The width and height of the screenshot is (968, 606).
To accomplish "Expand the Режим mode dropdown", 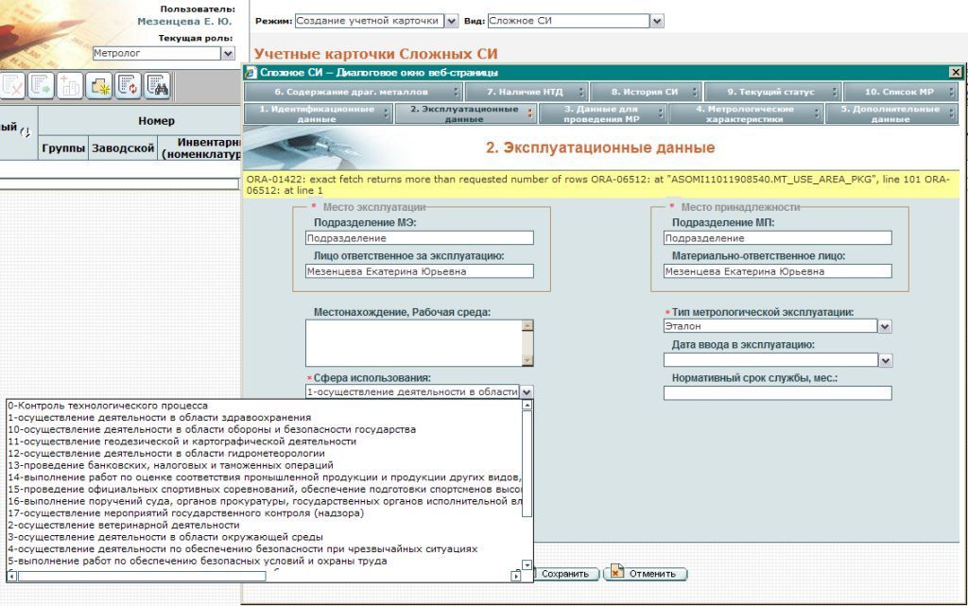I will point(451,21).
